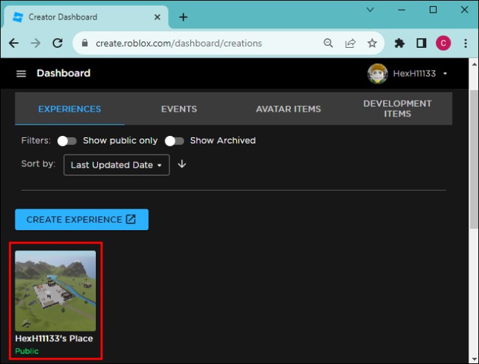Open HexH11133's Place thumbnail
Viewport: 479px width, 364px height.
tap(56, 291)
